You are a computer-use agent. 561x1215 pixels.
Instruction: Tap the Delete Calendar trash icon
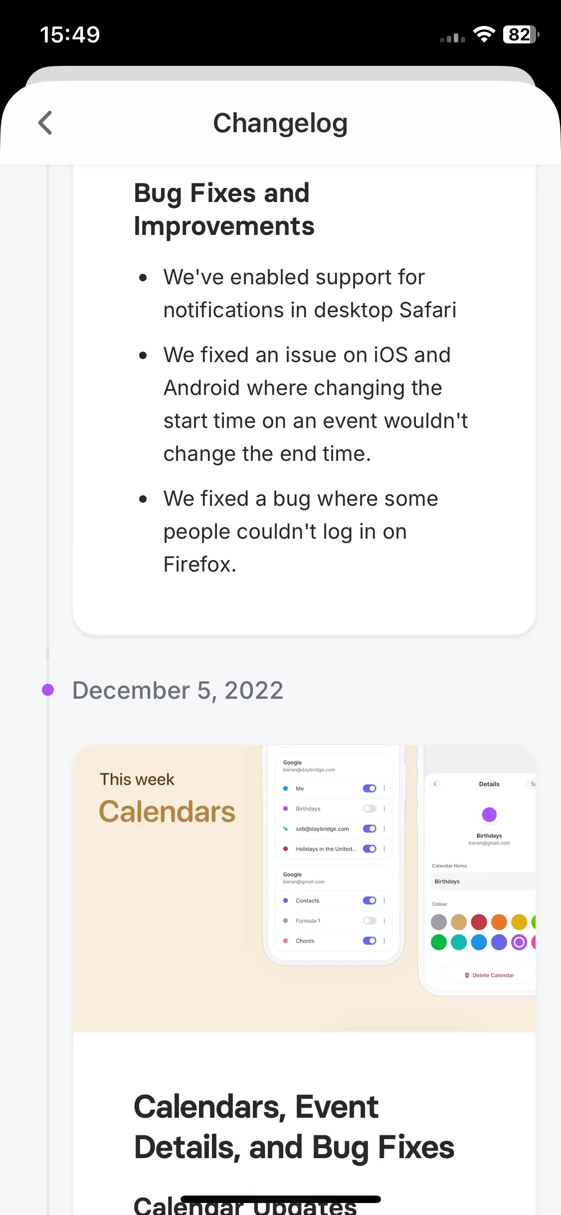467,975
